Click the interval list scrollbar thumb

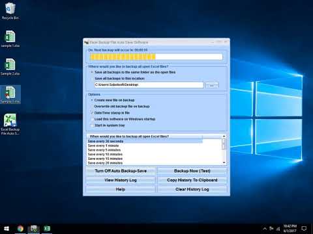(x=224, y=144)
